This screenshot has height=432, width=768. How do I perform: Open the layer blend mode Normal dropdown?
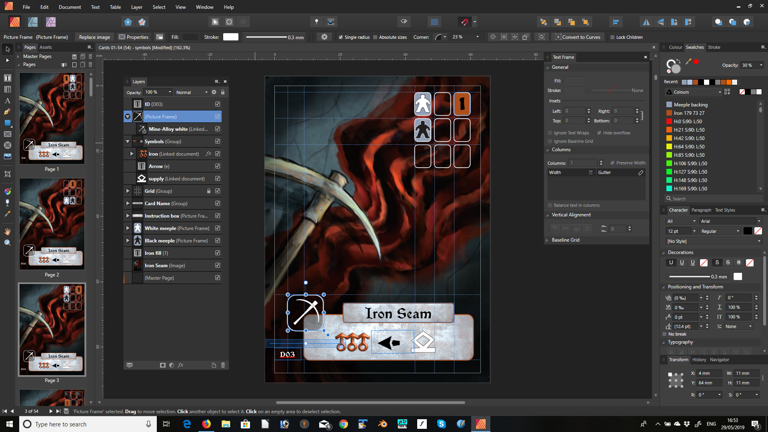pyautogui.click(x=192, y=92)
